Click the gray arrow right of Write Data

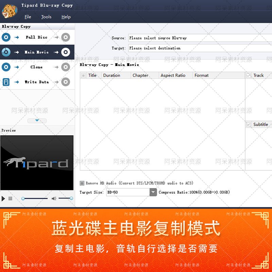click(x=56, y=82)
